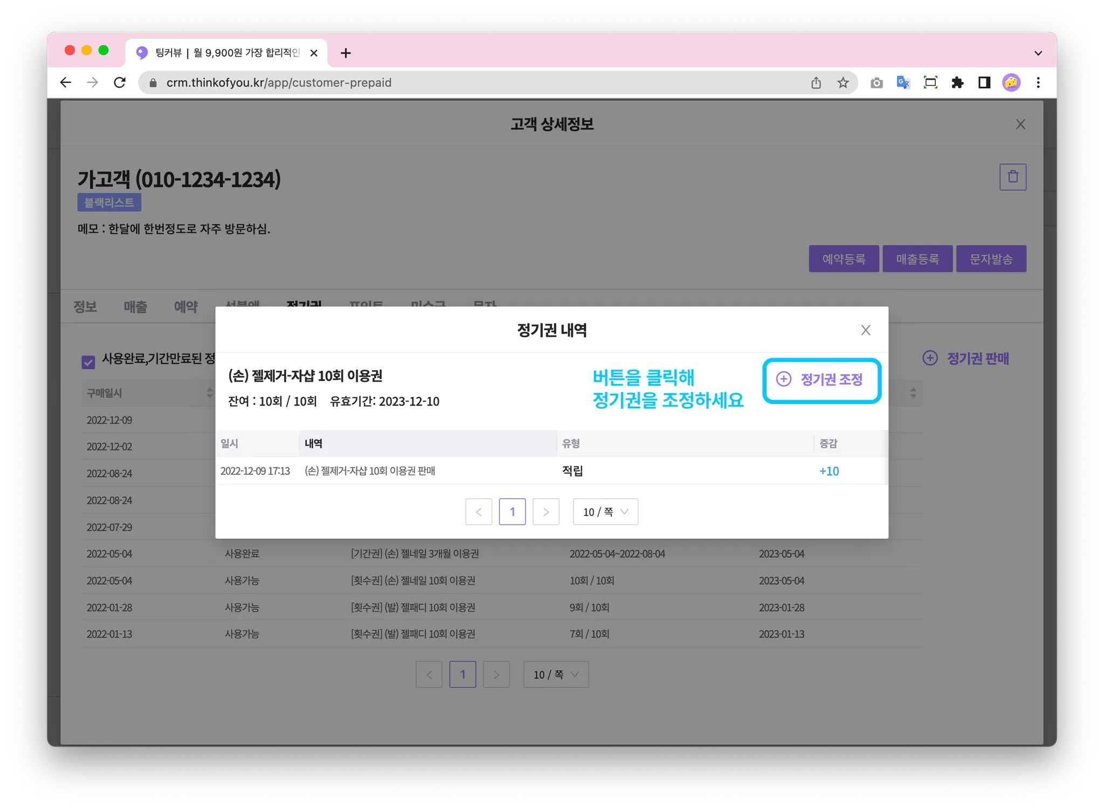The image size is (1104, 809).
Task: Switch to the 매출 tab
Action: click(135, 307)
